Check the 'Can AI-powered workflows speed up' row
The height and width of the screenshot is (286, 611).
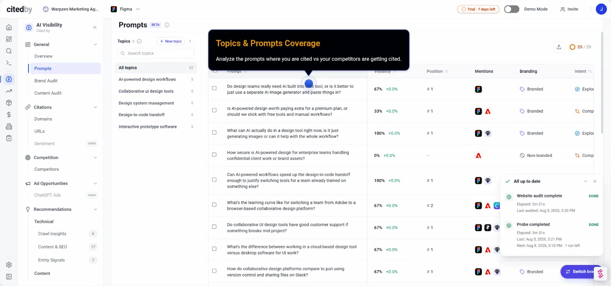coord(214,180)
